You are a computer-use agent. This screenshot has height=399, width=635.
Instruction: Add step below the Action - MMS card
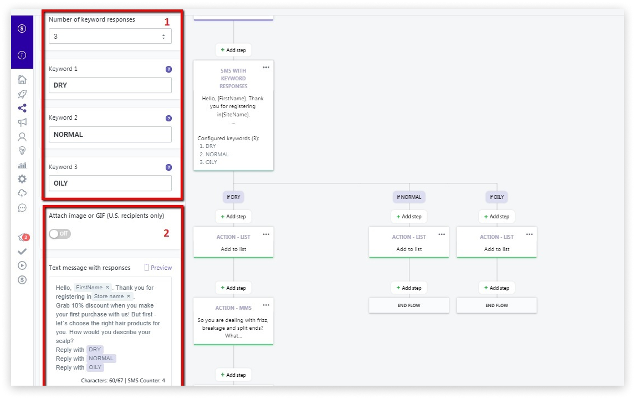pyautogui.click(x=233, y=375)
